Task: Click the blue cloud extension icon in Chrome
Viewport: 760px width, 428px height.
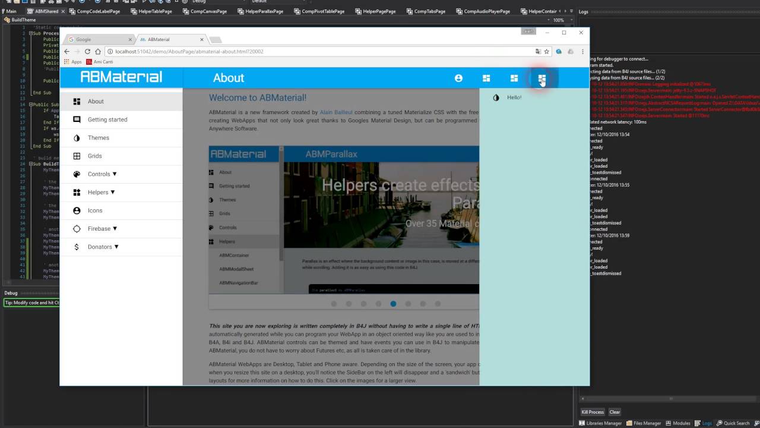Action: tap(559, 52)
